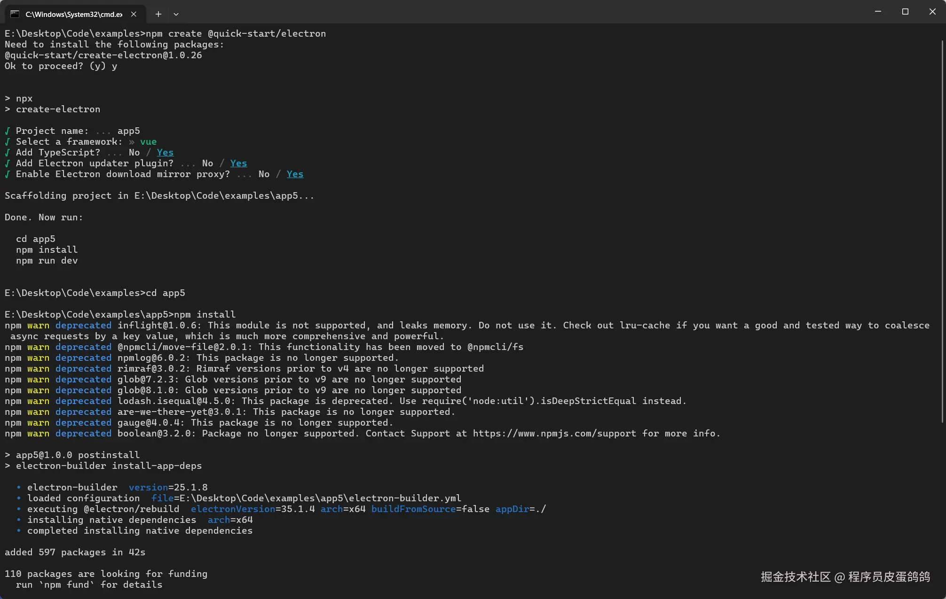Click the underlined Yes for Electron updater plugin

click(238, 163)
